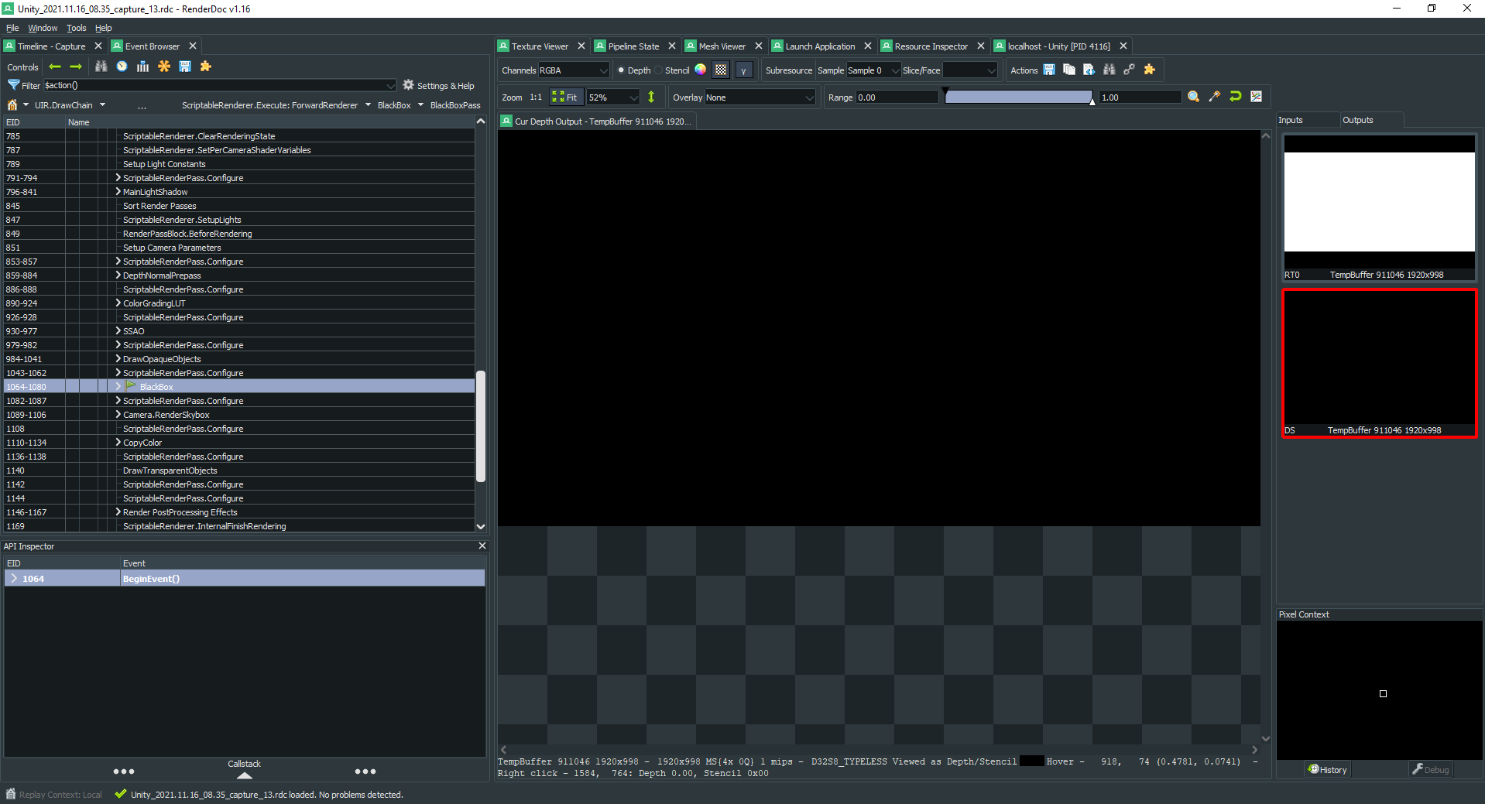Click the gamma display button
The image size is (1485, 804).
(x=743, y=70)
